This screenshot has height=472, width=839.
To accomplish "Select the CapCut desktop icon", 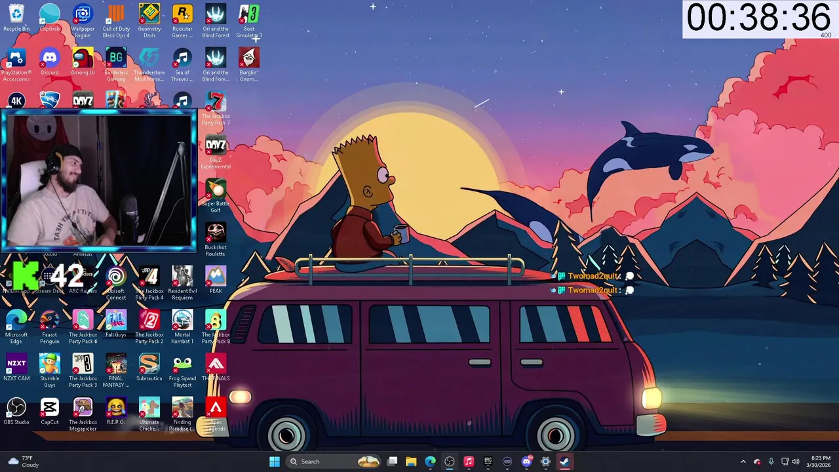I will (x=50, y=412).
